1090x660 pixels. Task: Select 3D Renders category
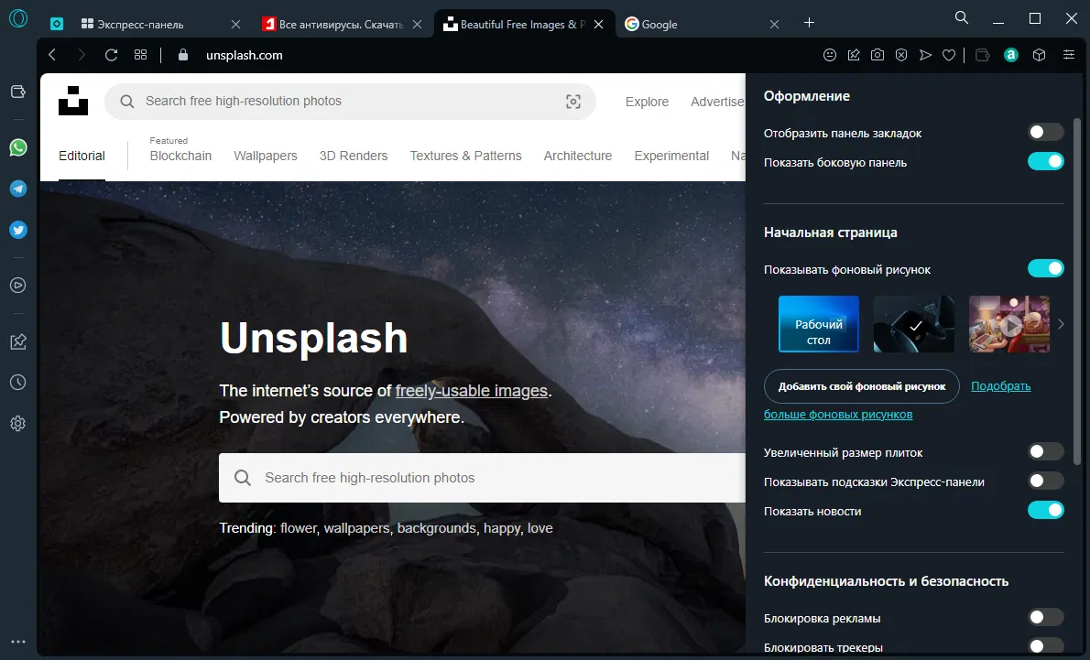point(354,156)
